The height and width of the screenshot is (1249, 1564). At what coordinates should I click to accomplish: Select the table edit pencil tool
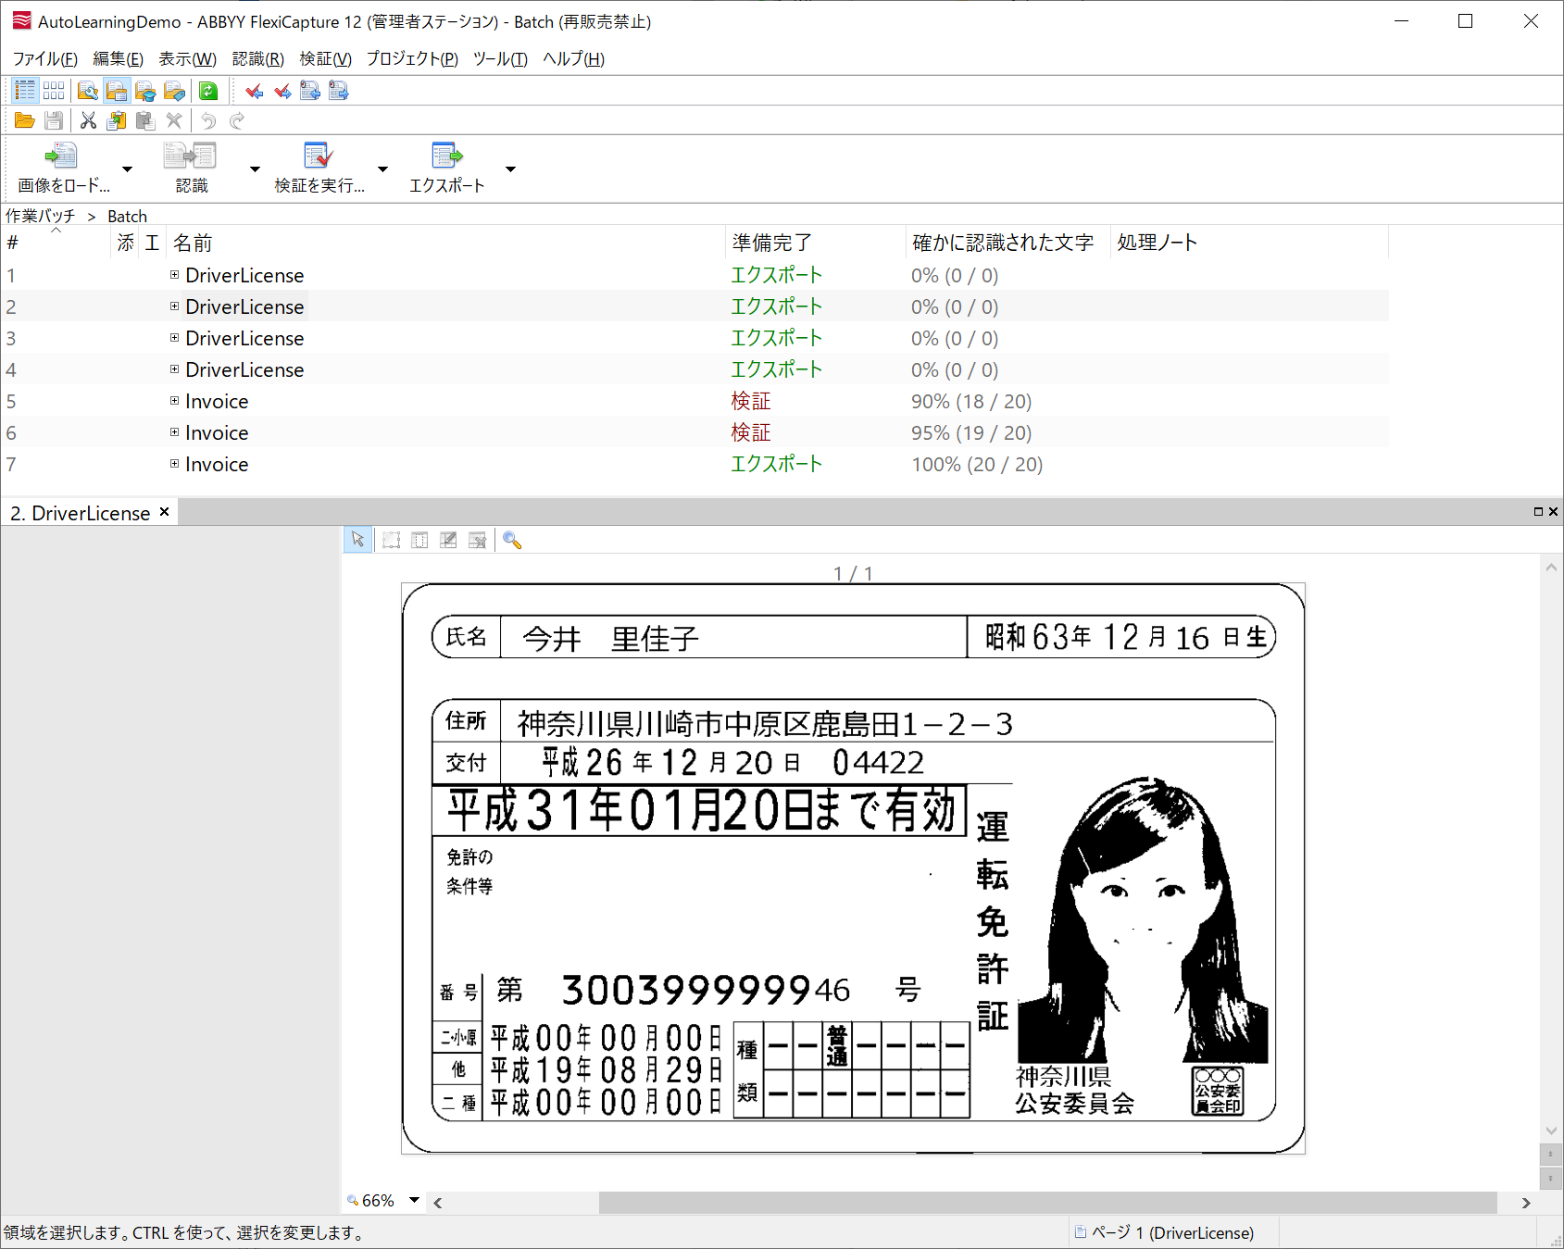coord(449,540)
